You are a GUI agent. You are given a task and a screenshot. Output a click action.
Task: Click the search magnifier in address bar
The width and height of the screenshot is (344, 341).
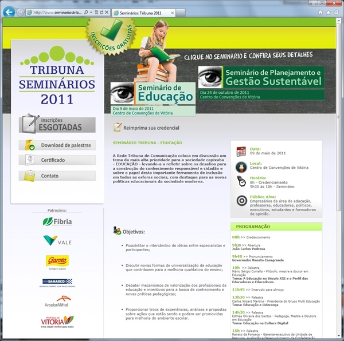coord(86,13)
